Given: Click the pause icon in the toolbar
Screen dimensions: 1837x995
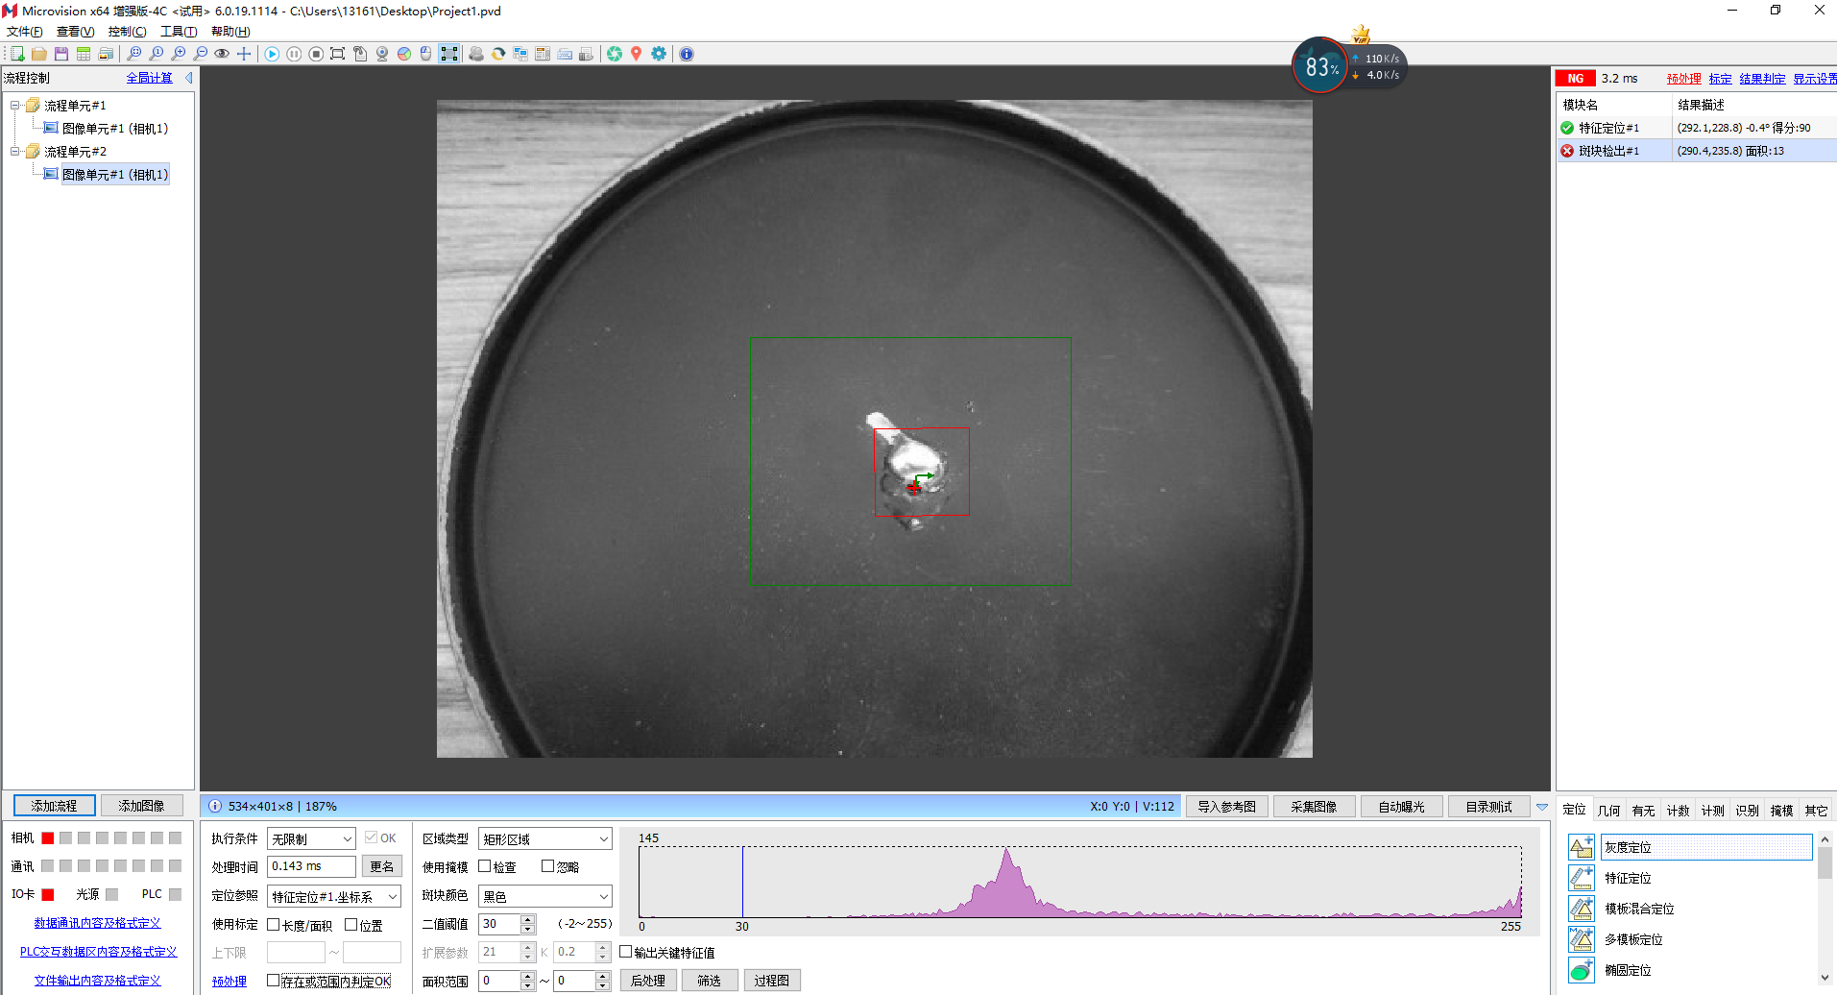Looking at the screenshot, I should pyautogui.click(x=294, y=54).
